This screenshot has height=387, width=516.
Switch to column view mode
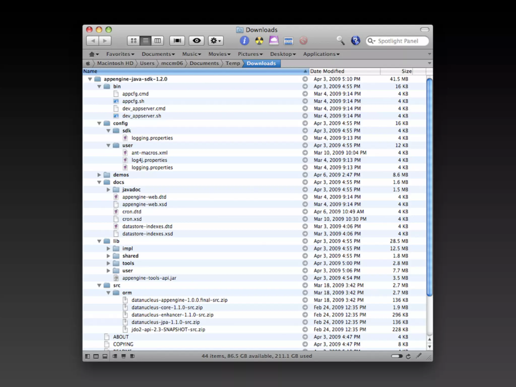pos(158,41)
